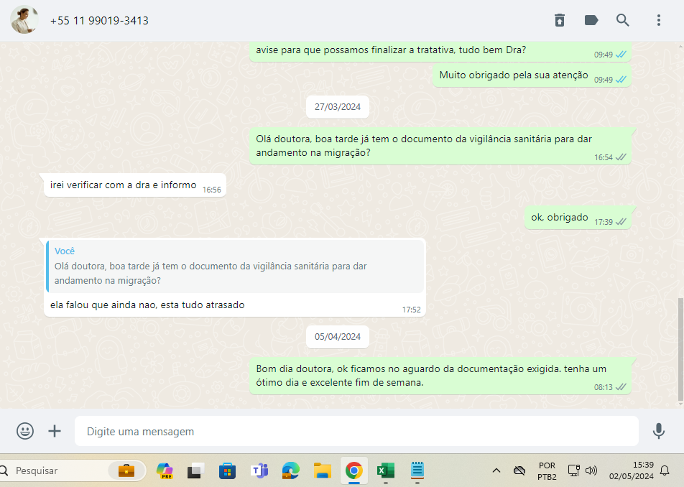Viewport: 684px width, 487px height.
Task: Search within this conversation using the magnifier
Action: (623, 20)
